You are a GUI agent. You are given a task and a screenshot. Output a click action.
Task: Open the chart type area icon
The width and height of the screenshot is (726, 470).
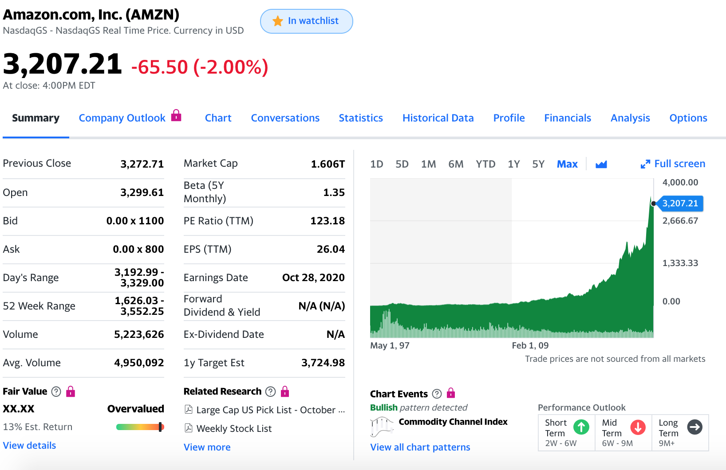pos(601,164)
